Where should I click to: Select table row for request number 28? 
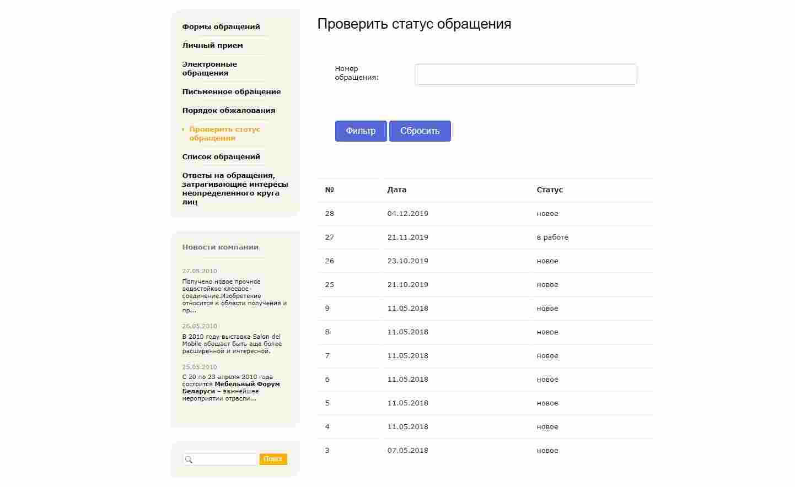coord(485,213)
